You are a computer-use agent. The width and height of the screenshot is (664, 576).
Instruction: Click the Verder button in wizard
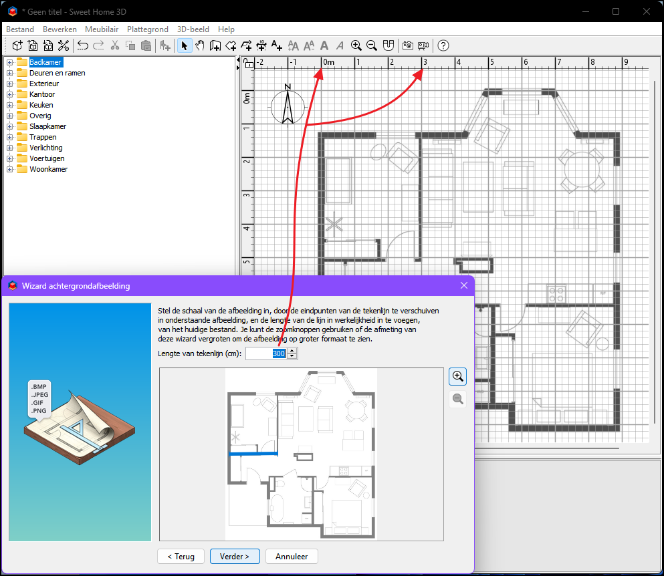click(x=235, y=556)
